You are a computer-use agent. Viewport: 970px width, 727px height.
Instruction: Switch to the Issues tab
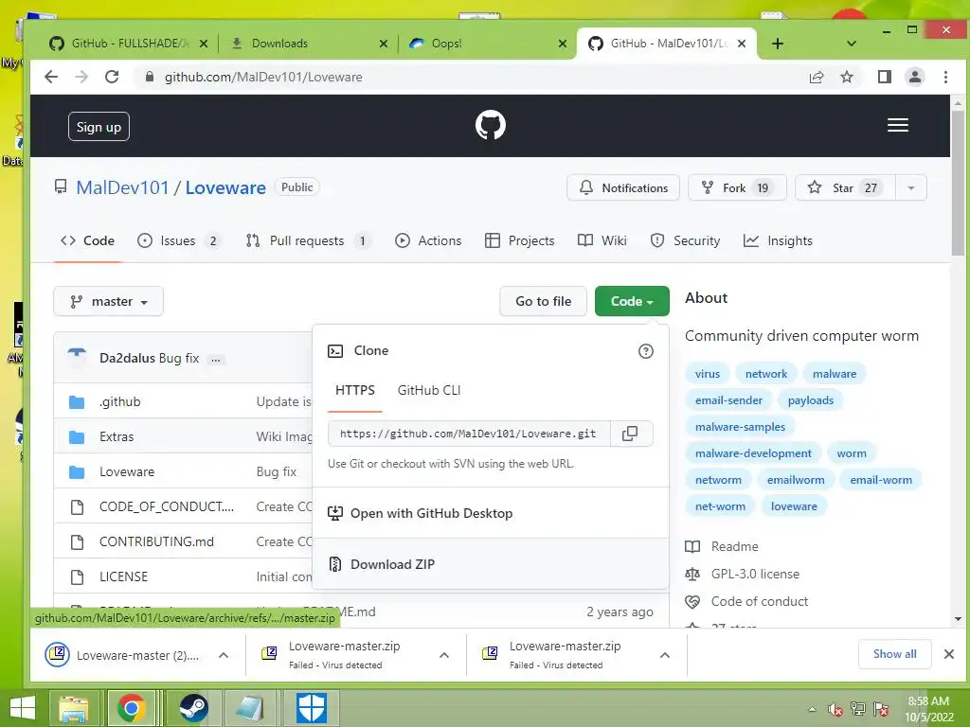179,240
